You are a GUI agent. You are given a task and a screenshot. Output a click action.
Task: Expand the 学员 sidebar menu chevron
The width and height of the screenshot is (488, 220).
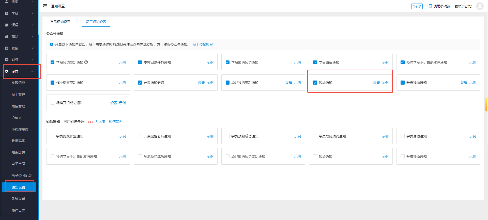click(x=33, y=13)
